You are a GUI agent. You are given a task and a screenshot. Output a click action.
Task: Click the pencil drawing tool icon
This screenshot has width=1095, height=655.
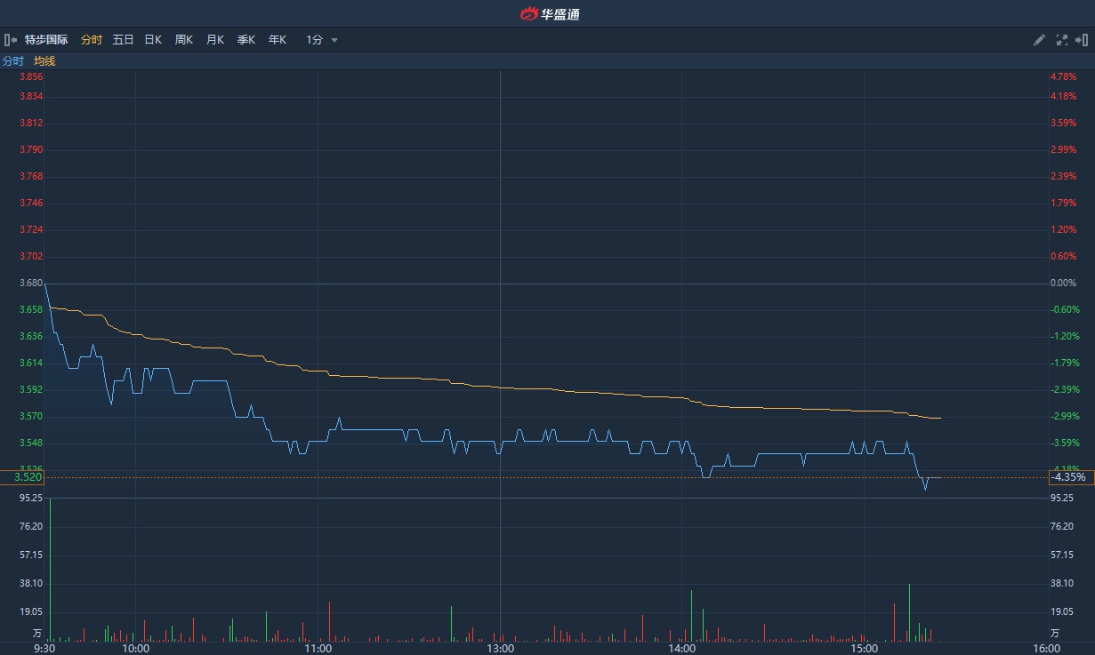tap(1039, 40)
